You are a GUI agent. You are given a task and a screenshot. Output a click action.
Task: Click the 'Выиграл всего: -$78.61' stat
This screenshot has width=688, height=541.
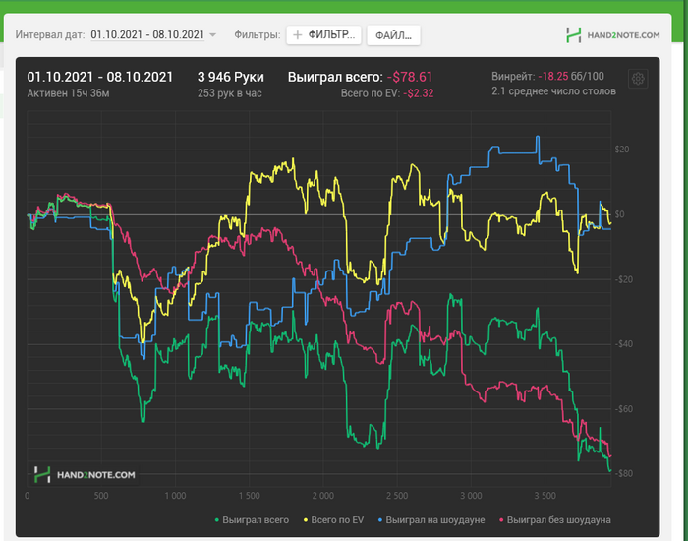click(x=360, y=76)
